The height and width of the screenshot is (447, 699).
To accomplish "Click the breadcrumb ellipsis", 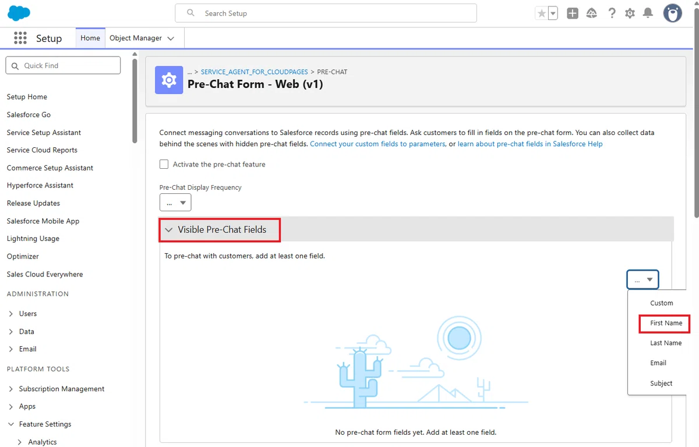I will tap(190, 72).
